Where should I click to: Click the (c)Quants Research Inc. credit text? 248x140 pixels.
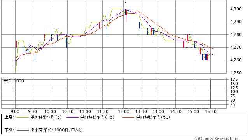tap(217, 138)
